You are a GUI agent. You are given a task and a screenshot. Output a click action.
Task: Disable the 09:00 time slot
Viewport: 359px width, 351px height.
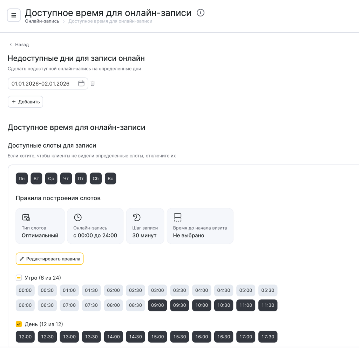click(157, 305)
